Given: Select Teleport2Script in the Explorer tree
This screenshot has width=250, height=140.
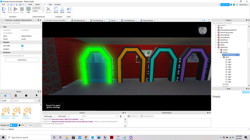Looking at the screenshot, I should click(x=231, y=55).
